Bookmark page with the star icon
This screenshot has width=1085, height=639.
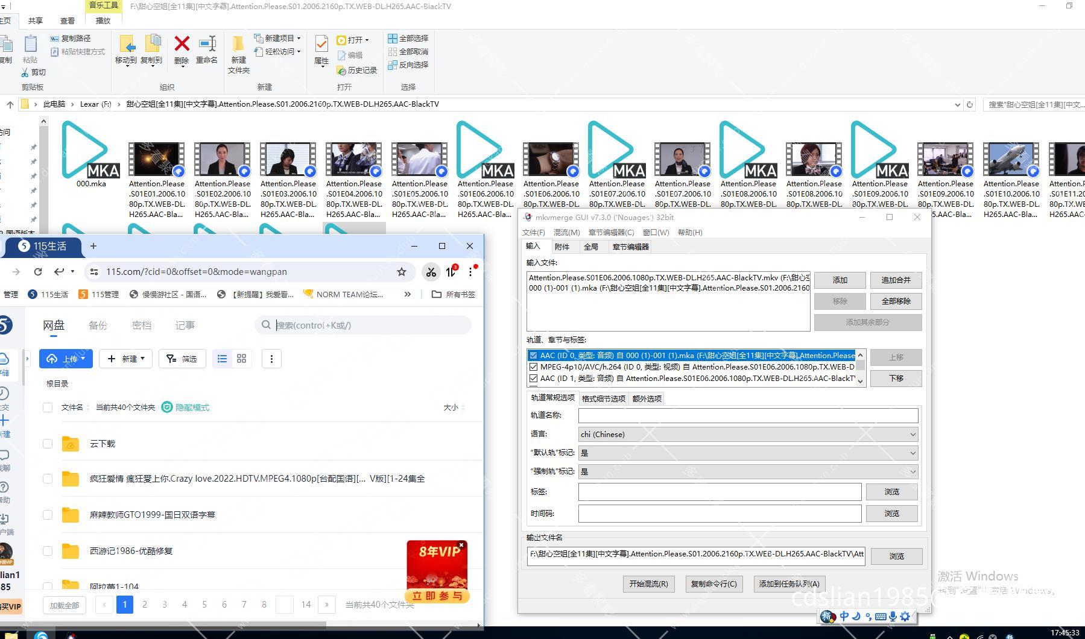point(402,272)
